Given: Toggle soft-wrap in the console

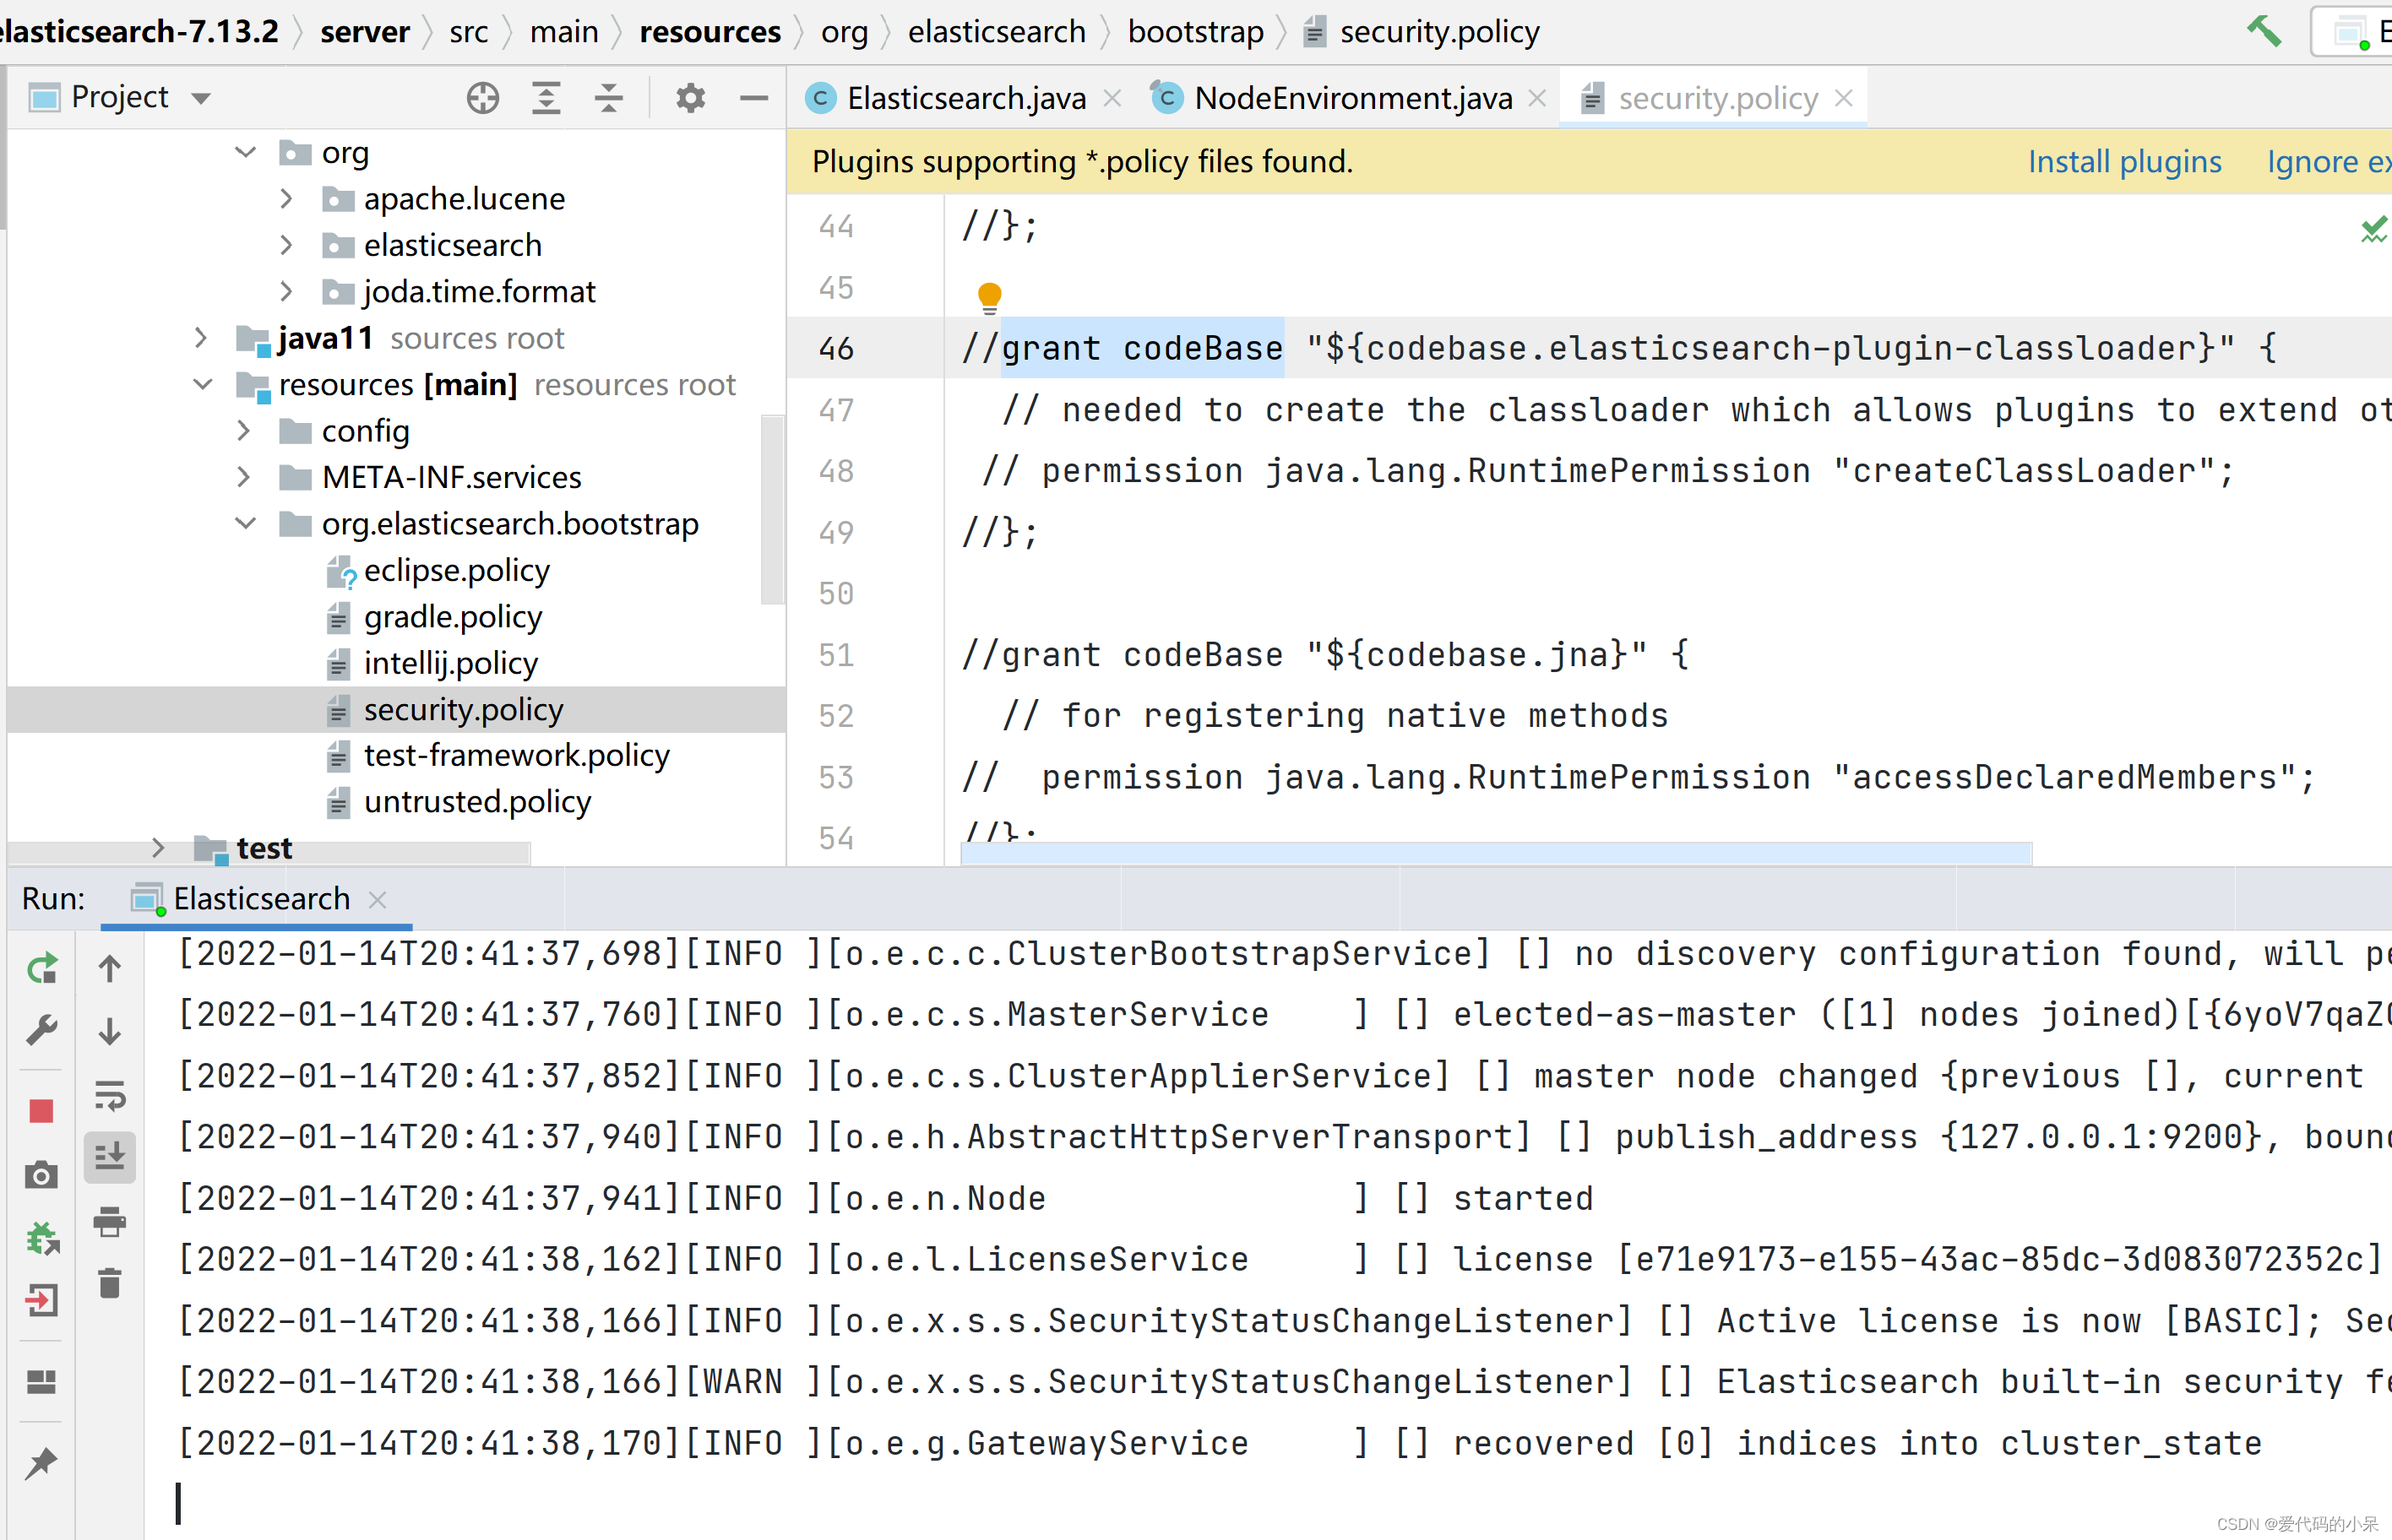Looking at the screenshot, I should 110,1095.
